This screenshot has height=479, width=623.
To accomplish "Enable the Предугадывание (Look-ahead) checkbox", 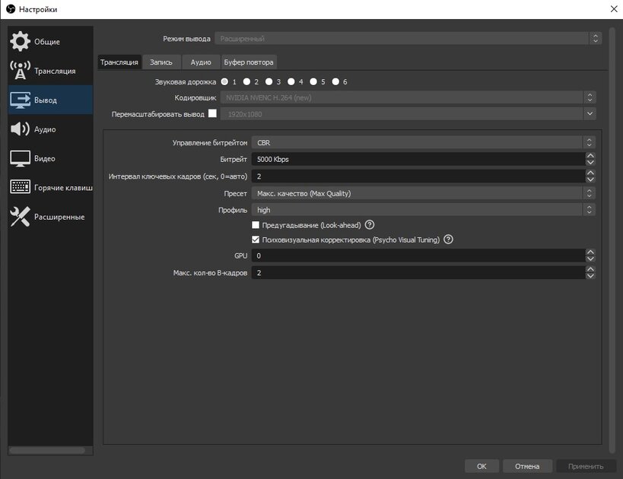I will tap(256, 225).
